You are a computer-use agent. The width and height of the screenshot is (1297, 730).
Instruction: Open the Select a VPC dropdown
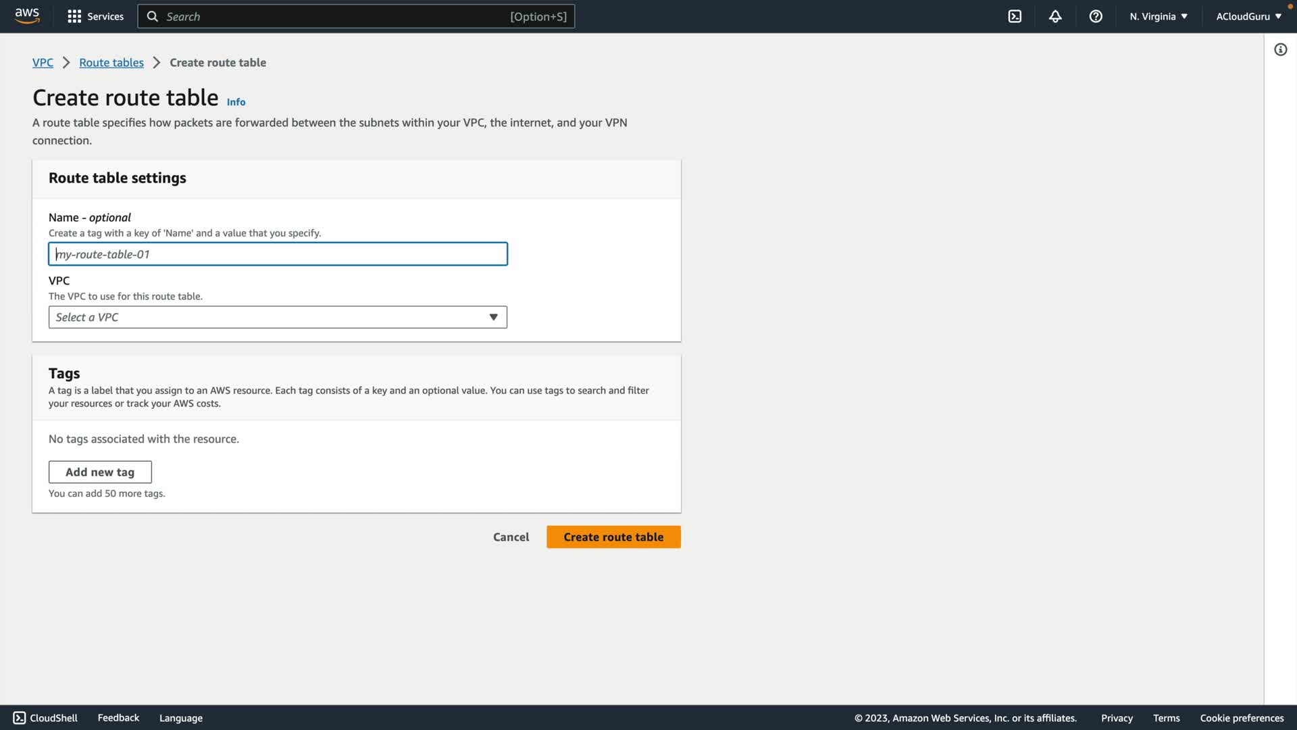(x=278, y=317)
